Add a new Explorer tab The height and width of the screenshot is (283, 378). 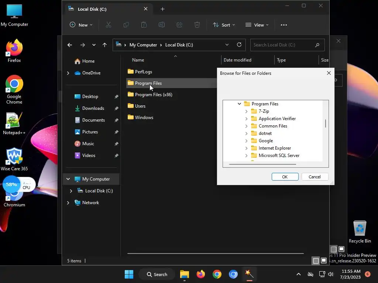tap(162, 9)
